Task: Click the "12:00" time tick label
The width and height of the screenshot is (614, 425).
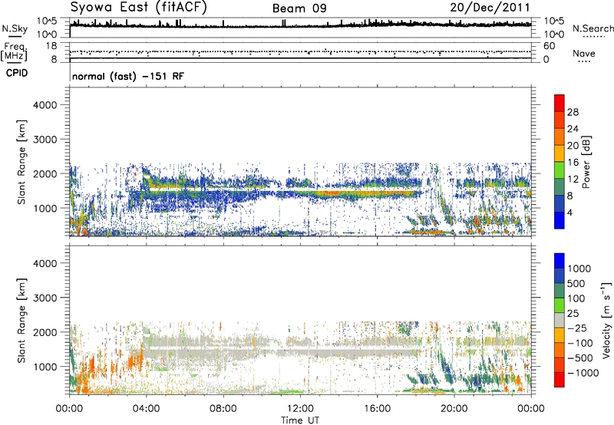Action: point(300,409)
